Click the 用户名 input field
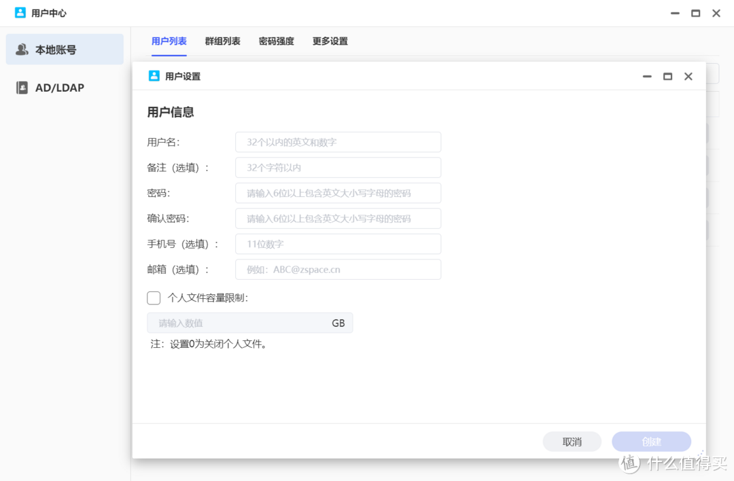The image size is (734, 481). tap(338, 142)
